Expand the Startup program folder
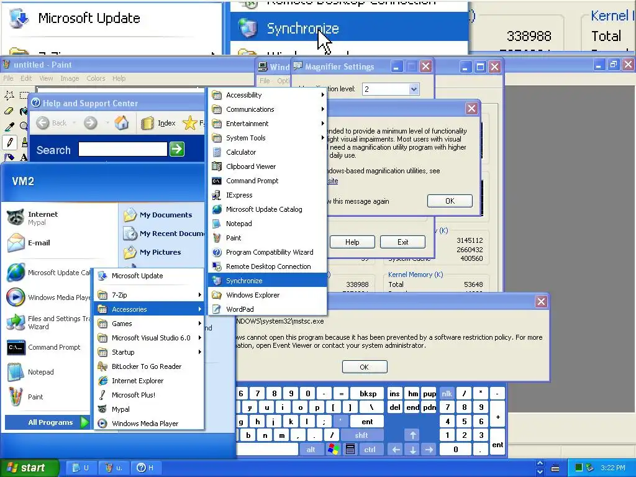636x477 pixels. [x=149, y=352]
